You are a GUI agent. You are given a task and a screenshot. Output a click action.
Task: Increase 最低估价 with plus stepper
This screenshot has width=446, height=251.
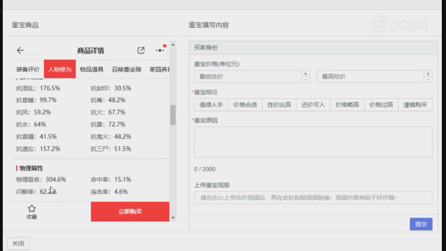pyautogui.click(x=306, y=74)
